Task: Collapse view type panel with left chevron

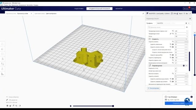Action: pyautogui.click(x=31, y=13)
